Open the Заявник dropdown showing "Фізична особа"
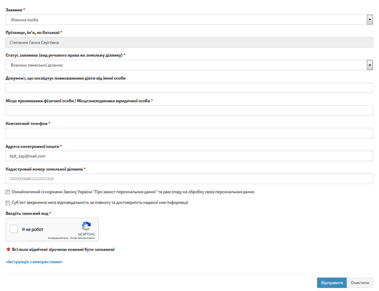 click(186, 19)
